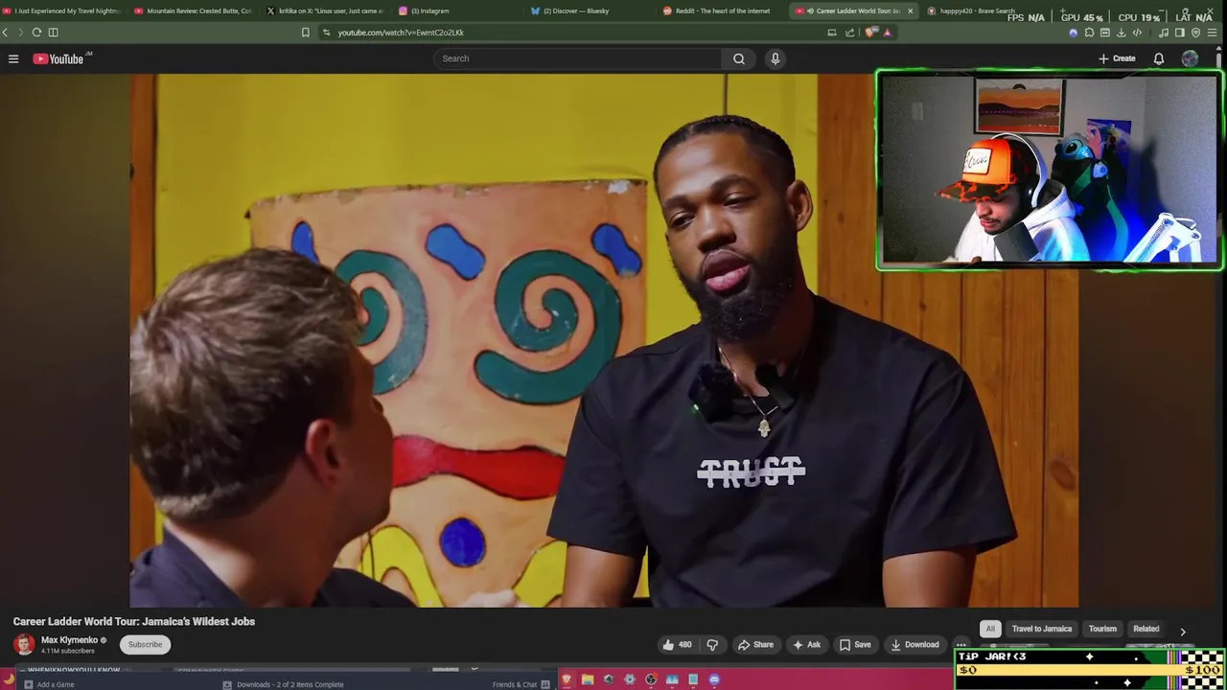Show more filter chips with right chevron
The width and height of the screenshot is (1227, 690).
click(1183, 631)
